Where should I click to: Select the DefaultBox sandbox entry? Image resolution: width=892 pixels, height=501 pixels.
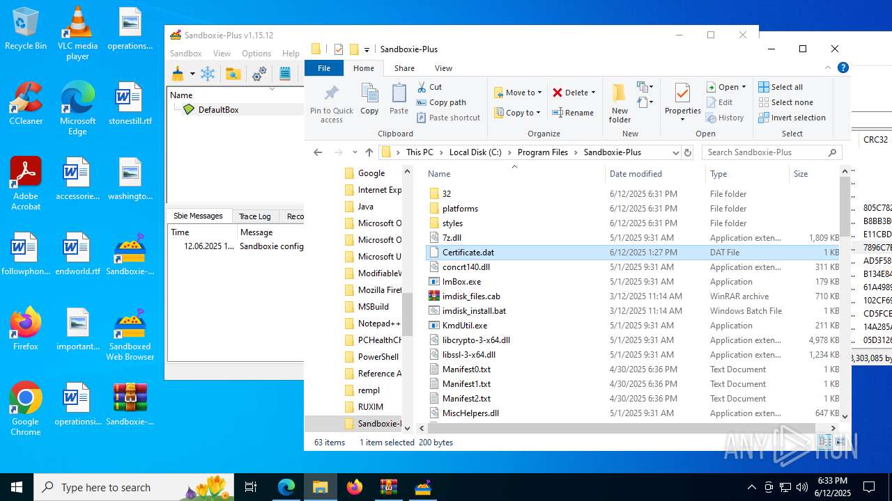pyautogui.click(x=218, y=109)
